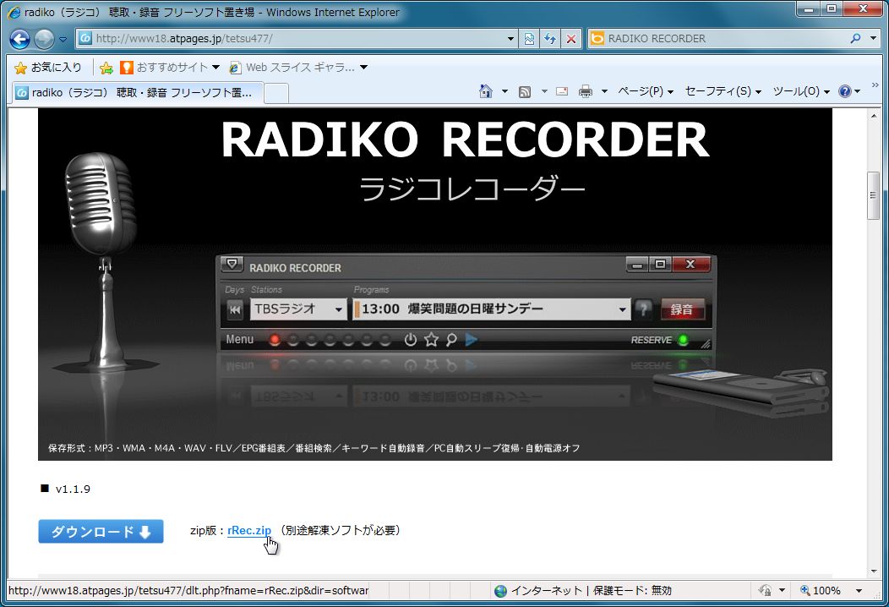The width and height of the screenshot is (889, 607).
Task: Click the RADIKO RECORDER search box
Action: [717, 39]
